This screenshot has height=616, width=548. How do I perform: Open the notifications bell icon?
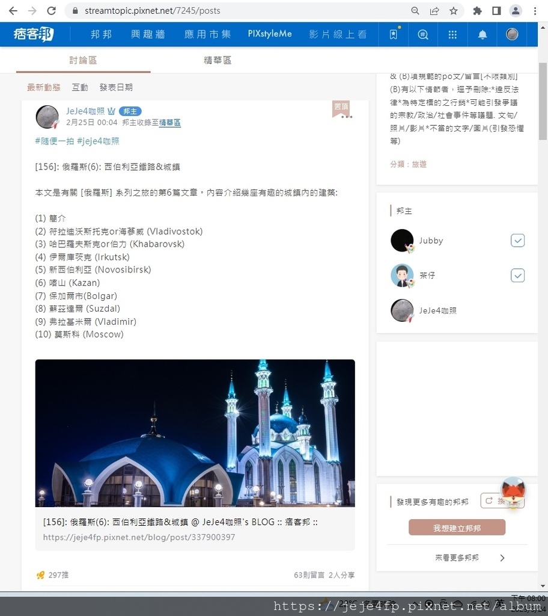[483, 34]
